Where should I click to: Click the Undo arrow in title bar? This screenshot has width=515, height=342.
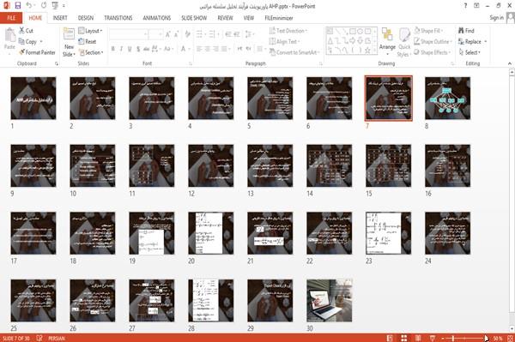tap(29, 5)
